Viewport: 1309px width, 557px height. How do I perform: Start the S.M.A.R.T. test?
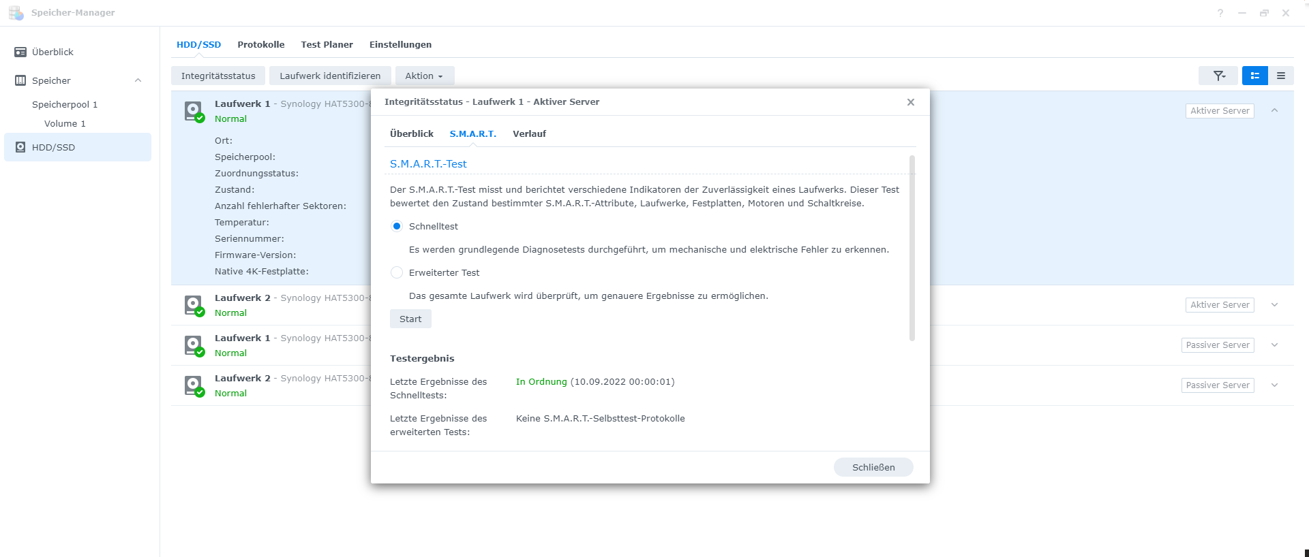tap(410, 319)
